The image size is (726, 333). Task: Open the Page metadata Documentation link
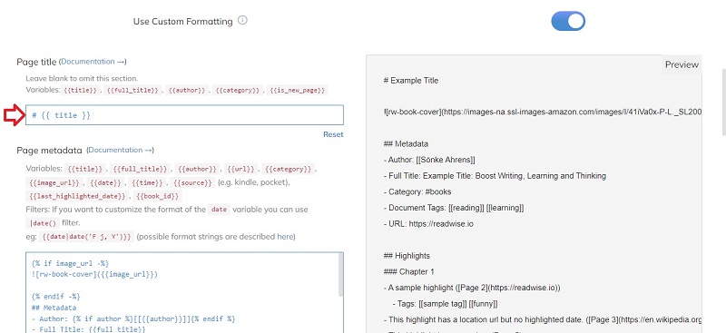121,150
